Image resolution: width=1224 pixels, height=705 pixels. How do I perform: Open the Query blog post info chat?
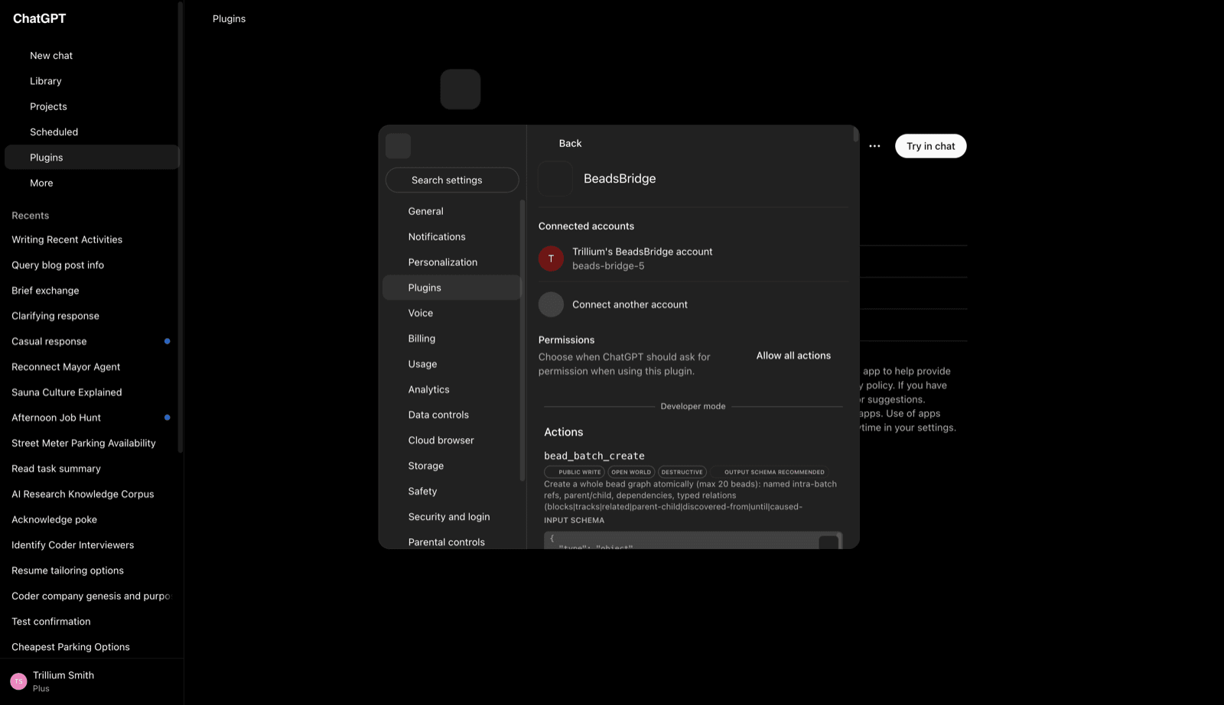click(x=92, y=265)
